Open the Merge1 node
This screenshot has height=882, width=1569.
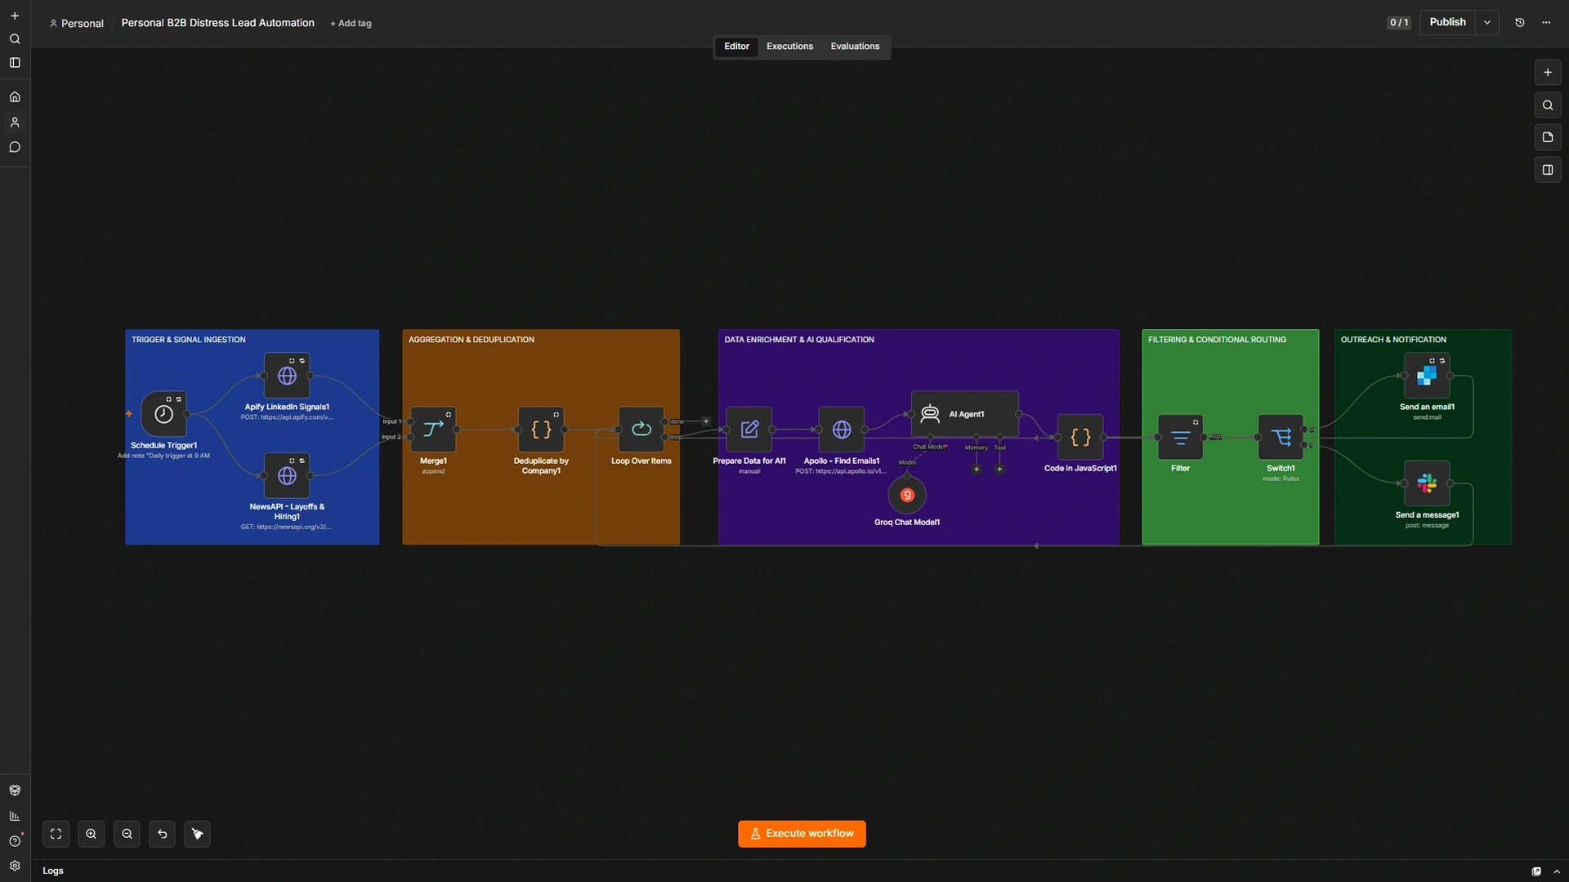tap(433, 430)
